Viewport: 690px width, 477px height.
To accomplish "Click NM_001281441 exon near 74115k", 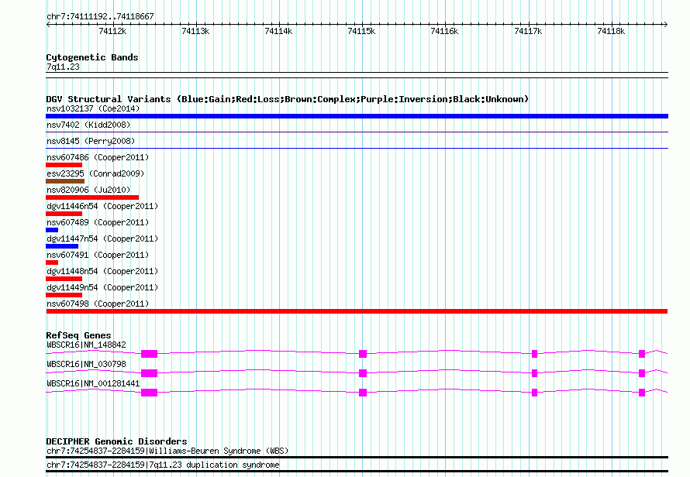I will coord(363,393).
